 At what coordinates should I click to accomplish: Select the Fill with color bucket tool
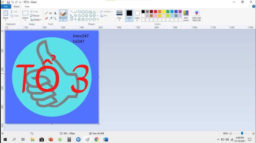[x=51, y=13]
